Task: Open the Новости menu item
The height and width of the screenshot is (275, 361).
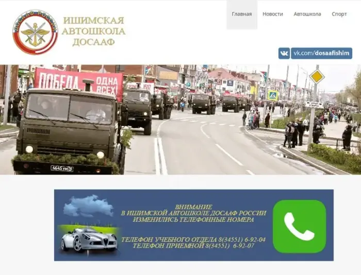Action: click(272, 14)
